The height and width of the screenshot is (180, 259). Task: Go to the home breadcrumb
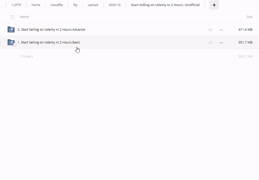[x=36, y=5]
